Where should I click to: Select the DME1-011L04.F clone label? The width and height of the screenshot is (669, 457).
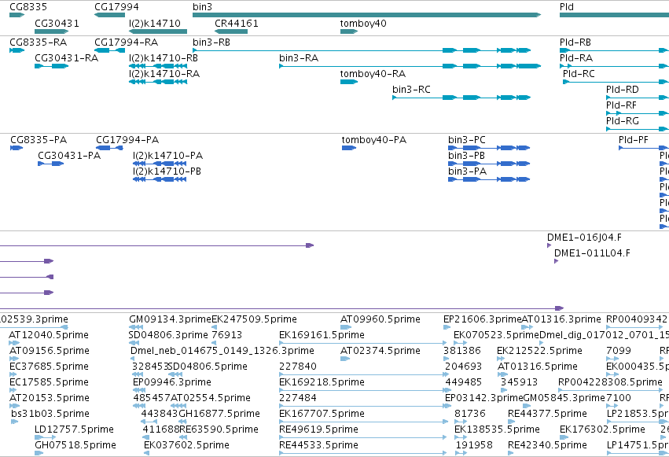click(592, 253)
